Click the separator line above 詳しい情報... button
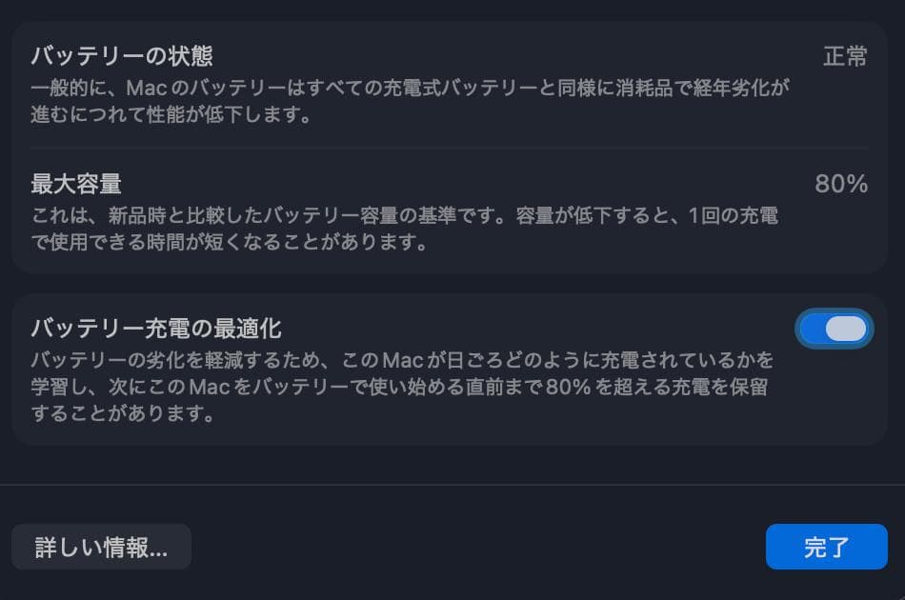Image resolution: width=905 pixels, height=600 pixels. 452,485
